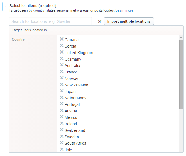Delete Japan from the location list
Viewport: 186px width, 156px height.
62,91
